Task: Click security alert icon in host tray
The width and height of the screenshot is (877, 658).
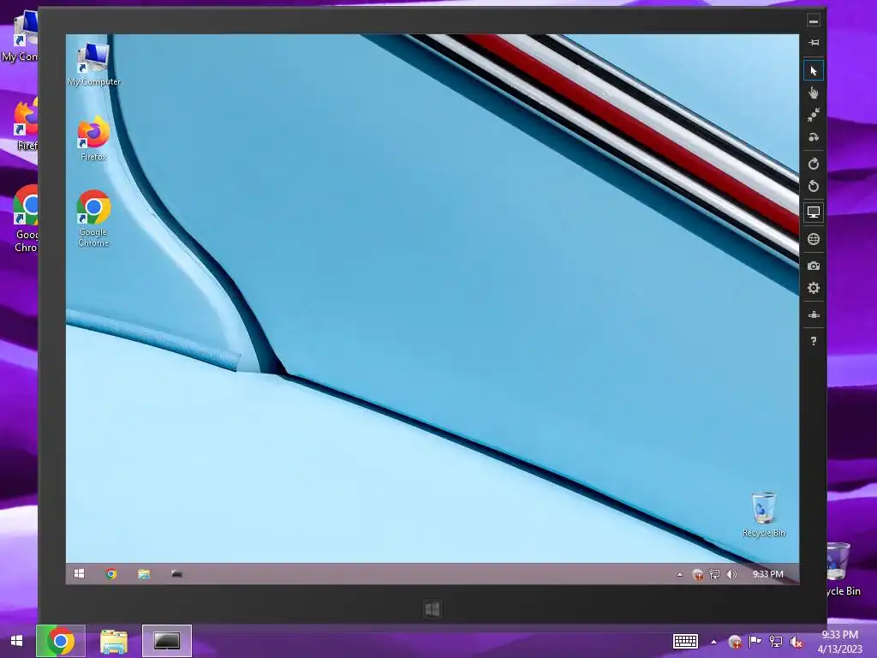Action: point(735,642)
